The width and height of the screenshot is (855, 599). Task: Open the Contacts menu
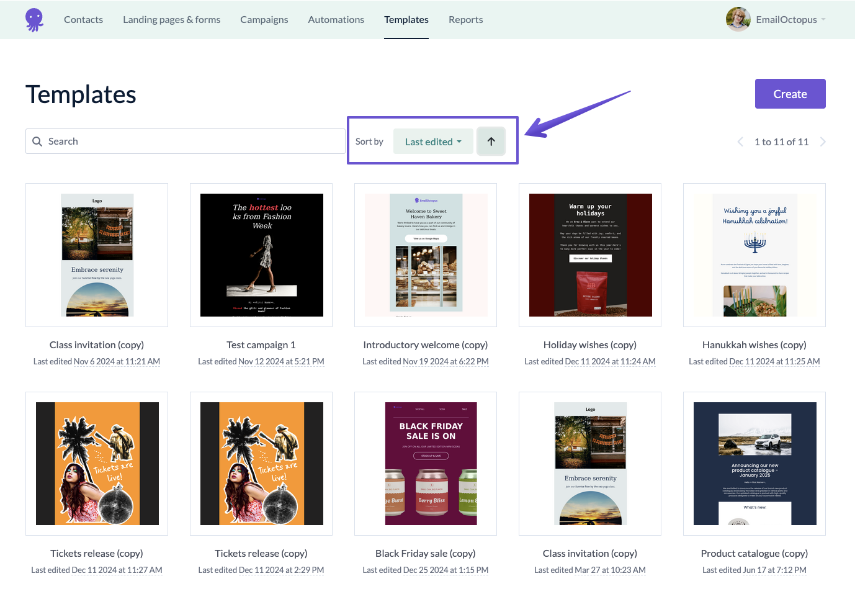83,20
